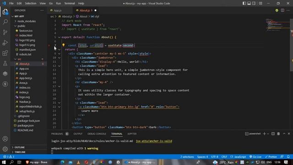
Task: Open Navbar.js in the explorer
Action: 25,102
